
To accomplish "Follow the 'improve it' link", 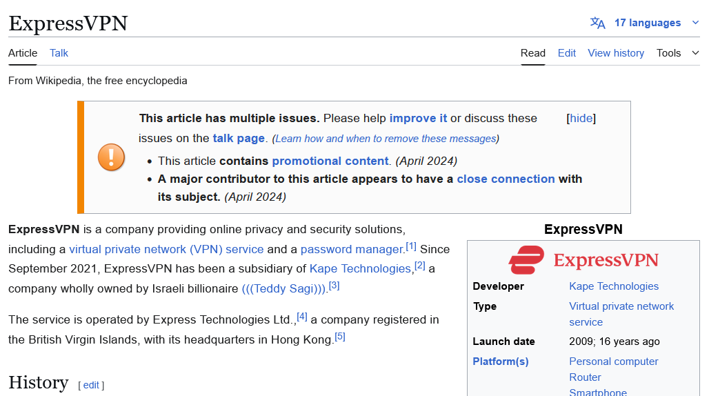I will pos(418,119).
